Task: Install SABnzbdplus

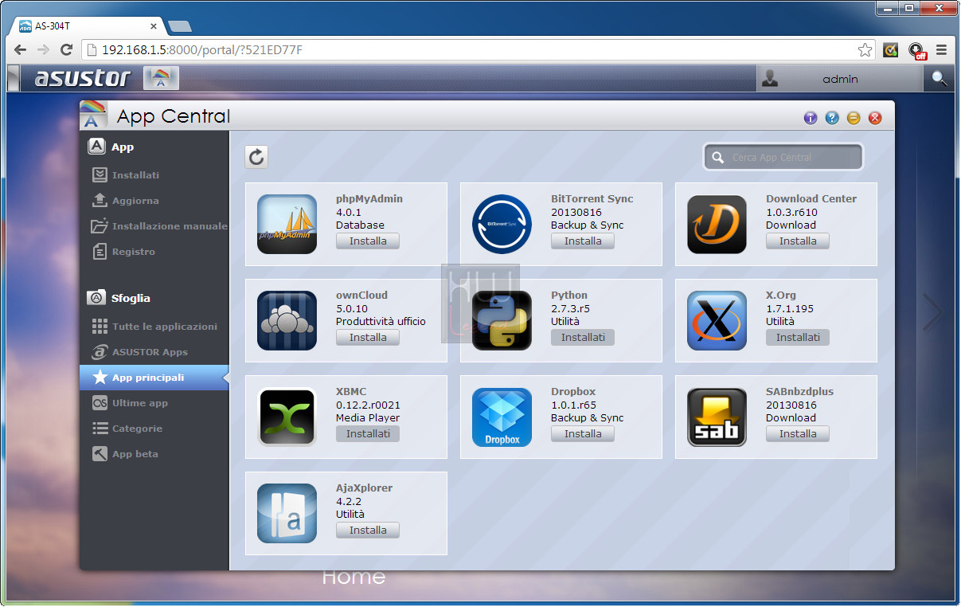Action: click(x=798, y=434)
